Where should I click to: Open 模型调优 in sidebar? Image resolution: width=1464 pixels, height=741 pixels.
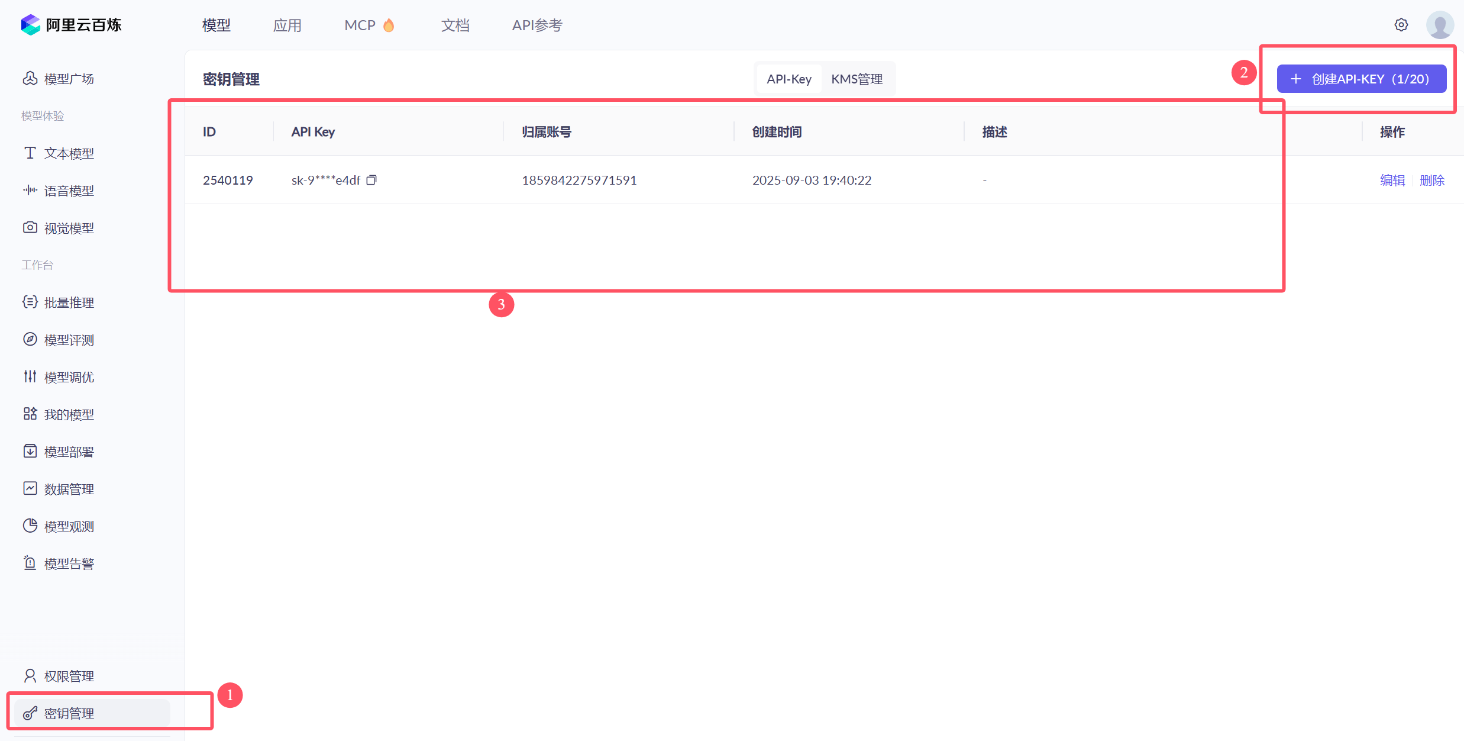coord(69,377)
